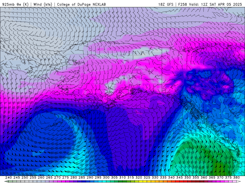Click the 325 color scale label
Viewport: 245px width, 183px height.
click(x=147, y=178)
